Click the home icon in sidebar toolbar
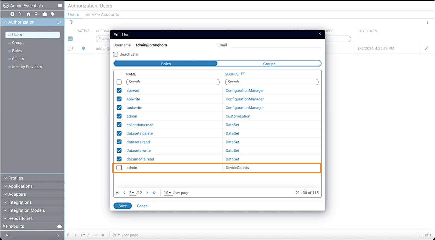Image resolution: width=435 pixels, height=240 pixels. (x=28, y=14)
